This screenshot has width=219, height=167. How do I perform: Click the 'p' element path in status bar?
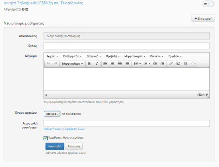click(x=46, y=95)
